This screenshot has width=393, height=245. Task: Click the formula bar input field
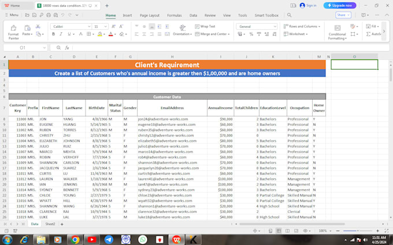point(231,47)
